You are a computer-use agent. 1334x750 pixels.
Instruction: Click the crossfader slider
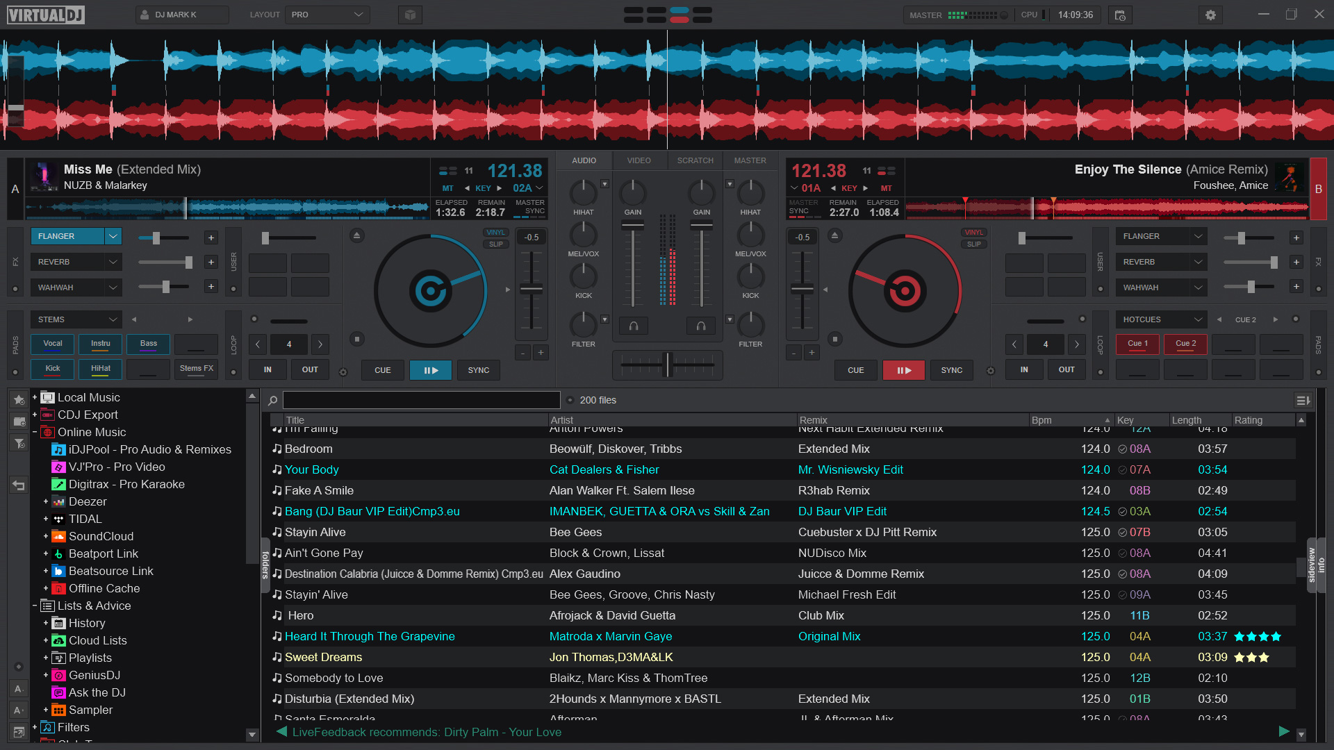[668, 364]
